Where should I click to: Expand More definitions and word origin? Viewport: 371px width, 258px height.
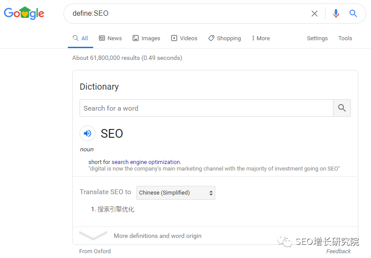(157, 236)
